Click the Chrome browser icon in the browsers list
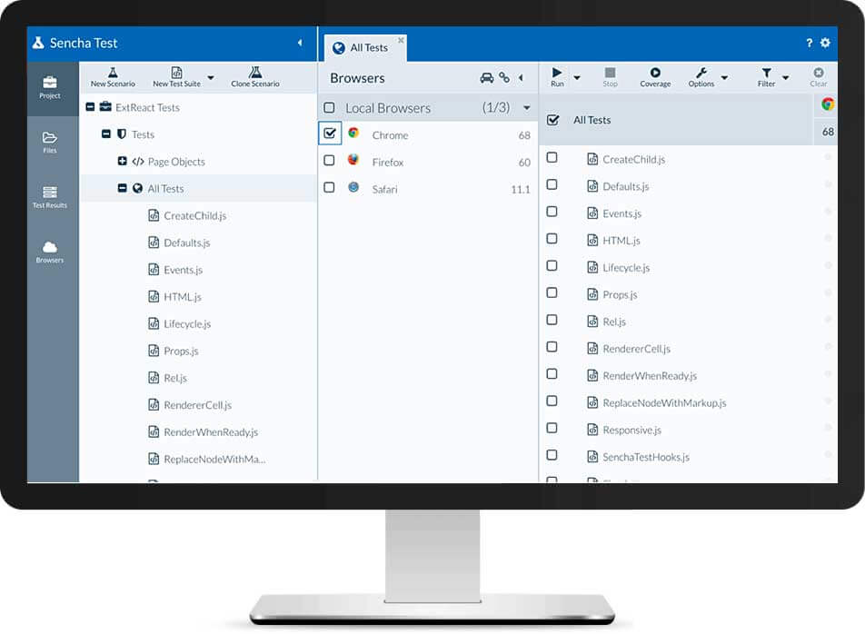Image resolution: width=865 pixels, height=634 pixels. [353, 133]
